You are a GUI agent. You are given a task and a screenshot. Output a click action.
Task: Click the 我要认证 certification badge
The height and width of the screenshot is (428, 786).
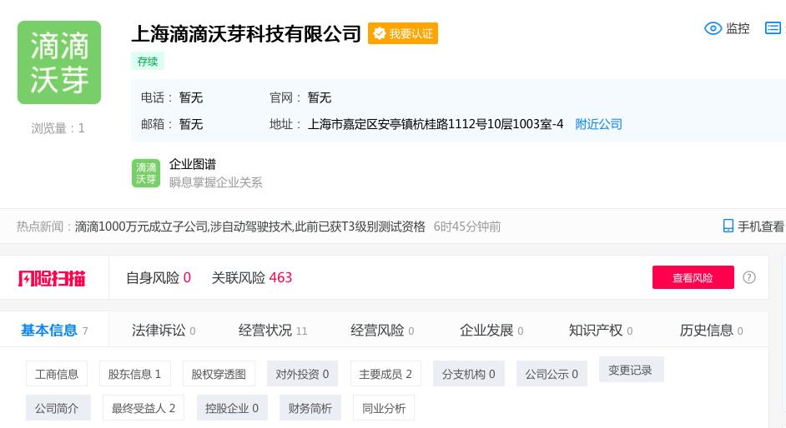(403, 33)
